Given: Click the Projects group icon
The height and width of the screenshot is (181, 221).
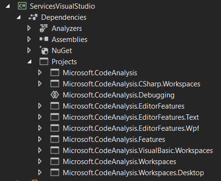Looking at the screenshot, I should tap(44, 61).
